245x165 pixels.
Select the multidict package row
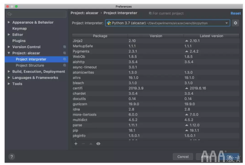pyautogui.click(x=155, y=120)
